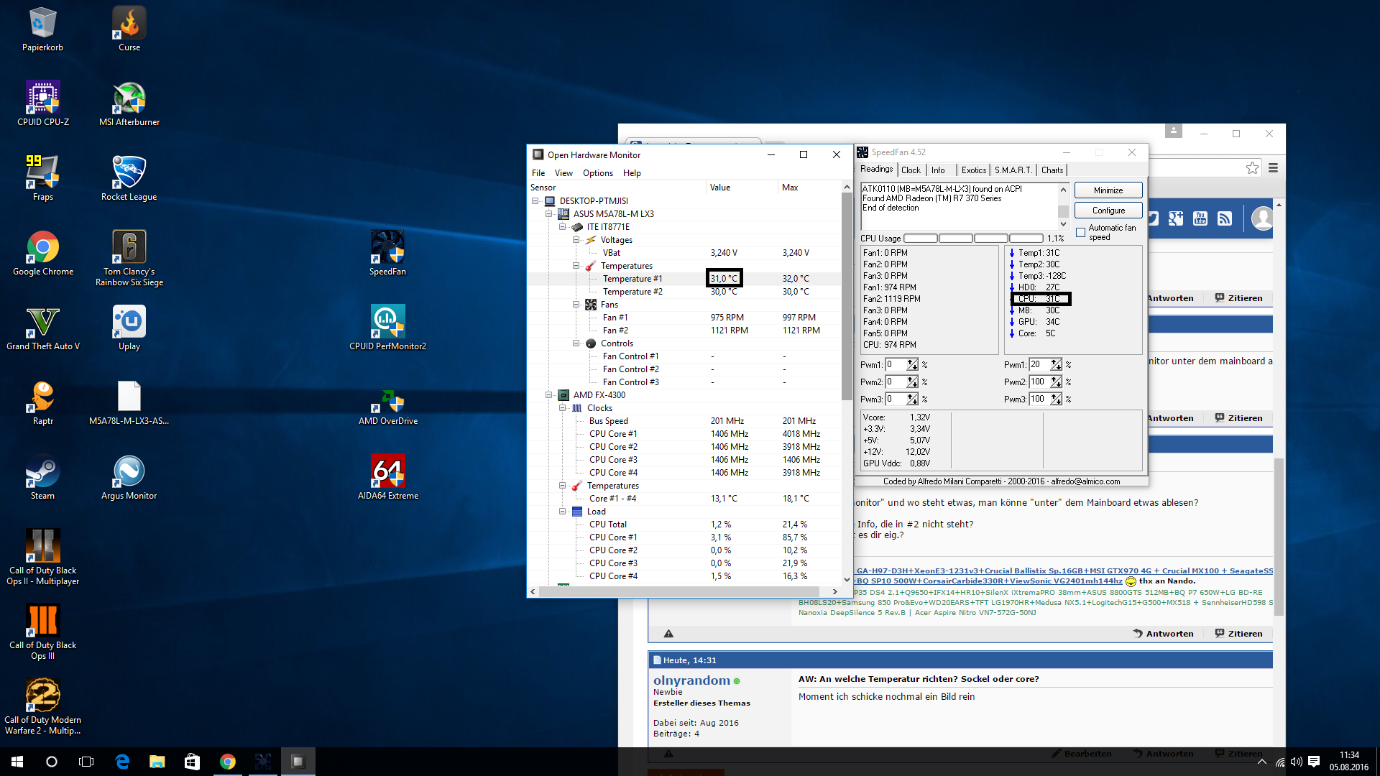The height and width of the screenshot is (776, 1380).
Task: Open the Fraps desktop icon
Action: tap(42, 173)
